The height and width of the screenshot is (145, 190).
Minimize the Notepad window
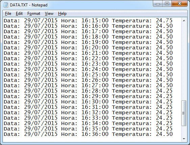click(x=158, y=4)
